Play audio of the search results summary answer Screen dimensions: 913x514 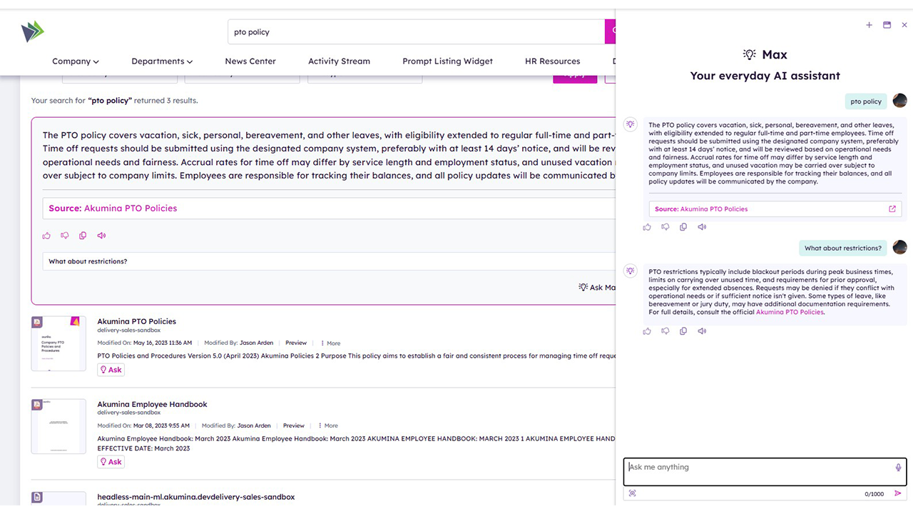101,236
